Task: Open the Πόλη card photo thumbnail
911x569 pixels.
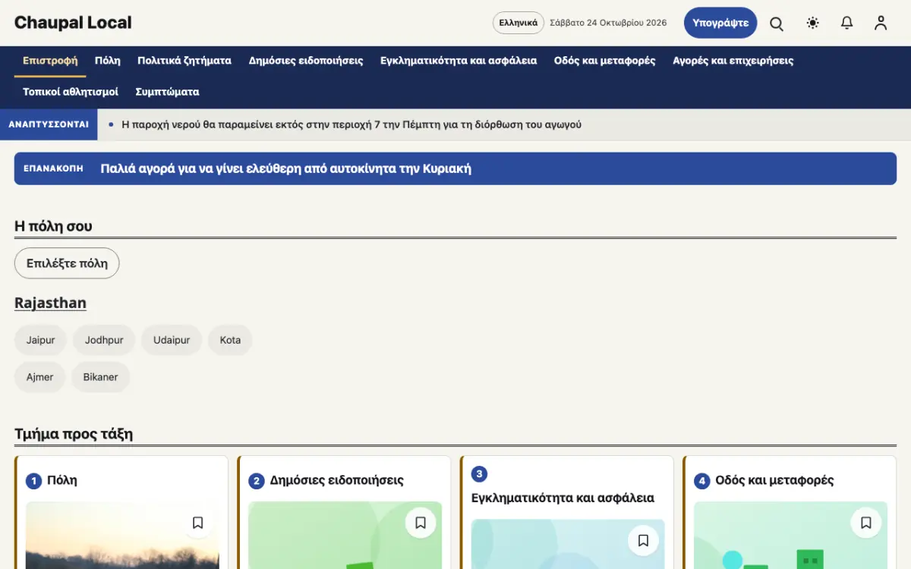Action: pyautogui.click(x=122, y=536)
